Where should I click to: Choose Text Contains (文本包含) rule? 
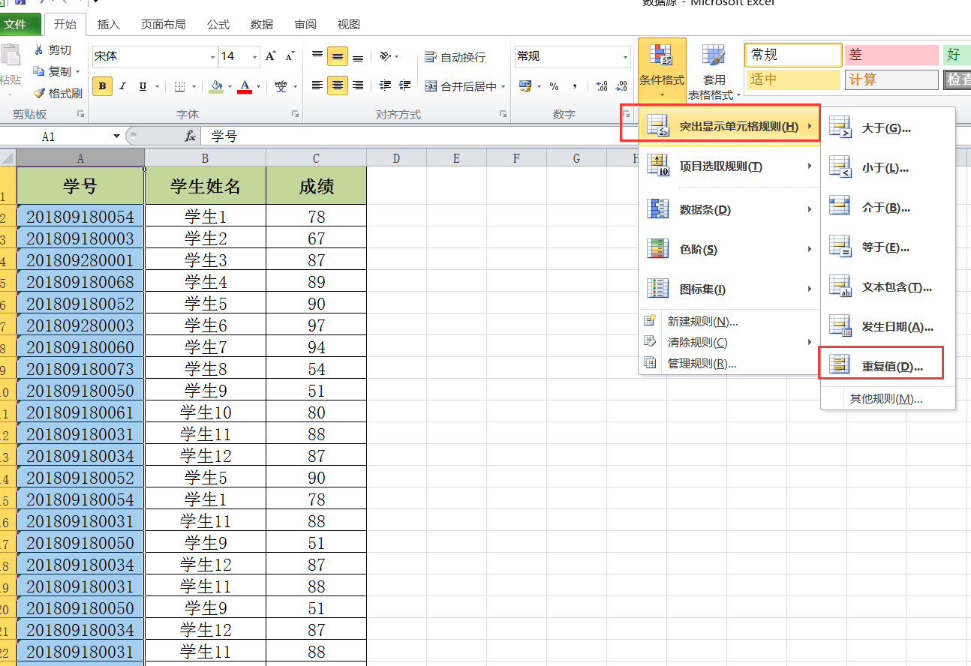[888, 286]
